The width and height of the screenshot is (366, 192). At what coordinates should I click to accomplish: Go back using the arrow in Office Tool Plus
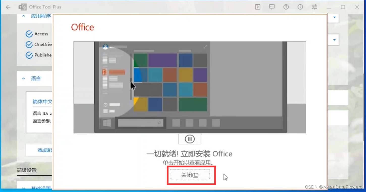8,7
